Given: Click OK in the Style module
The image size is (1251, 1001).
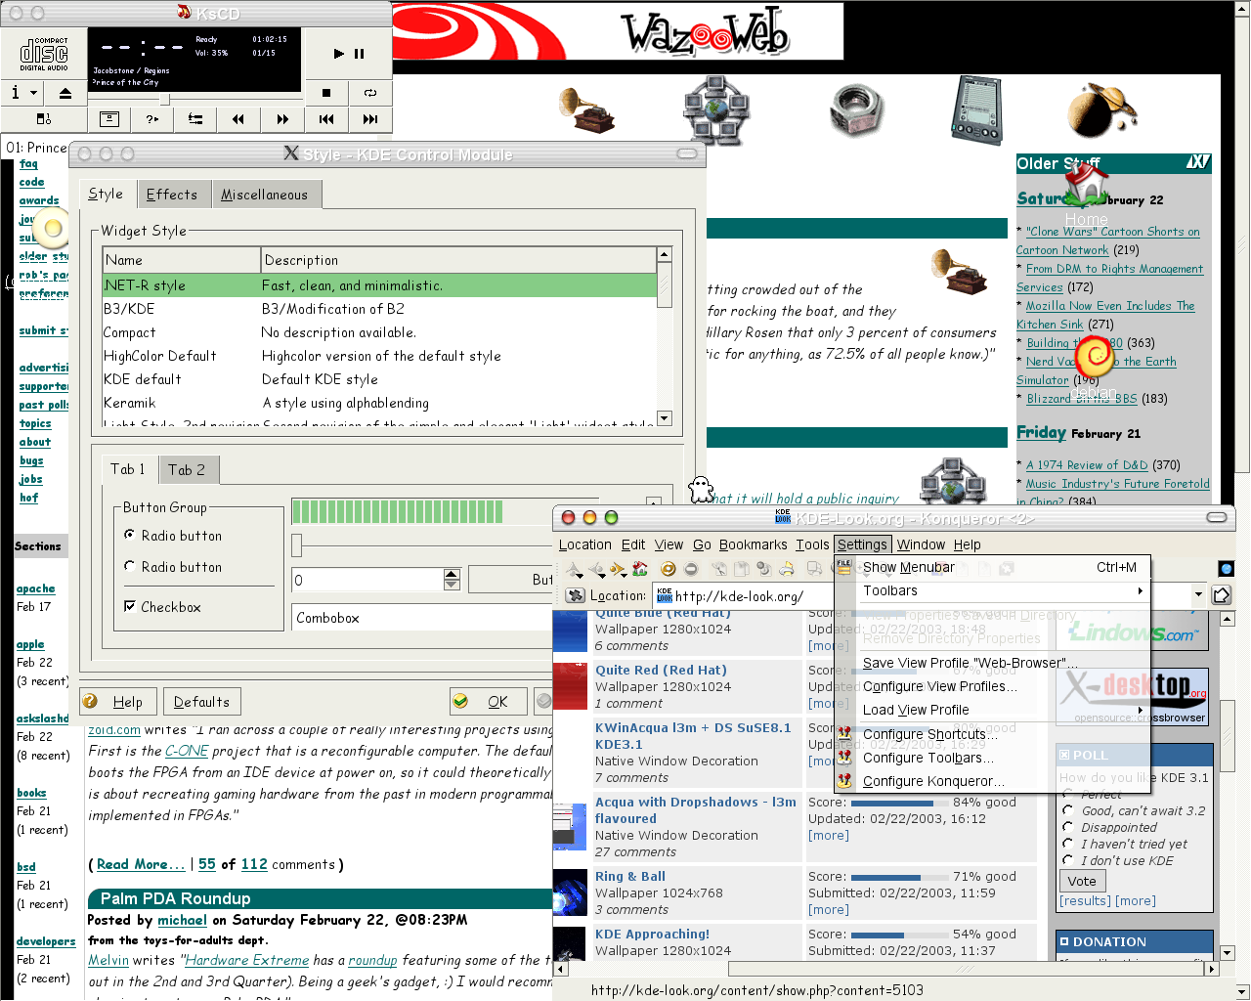Looking at the screenshot, I should click(x=488, y=702).
